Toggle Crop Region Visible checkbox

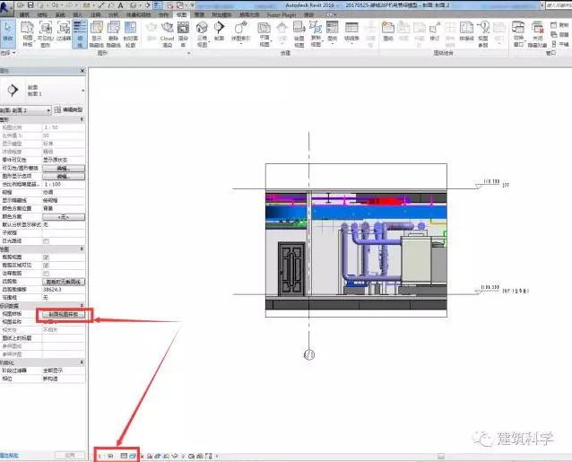[46, 266]
